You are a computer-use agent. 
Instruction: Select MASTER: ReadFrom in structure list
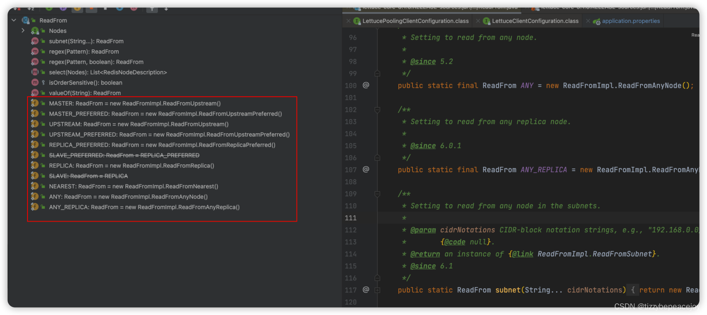click(x=135, y=103)
